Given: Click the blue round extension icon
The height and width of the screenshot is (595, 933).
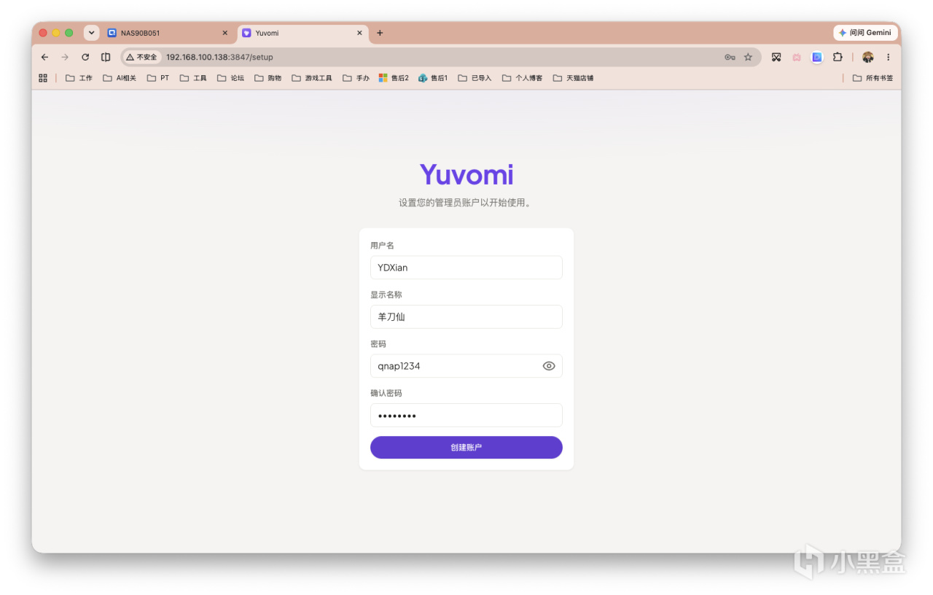Looking at the screenshot, I should tap(817, 57).
